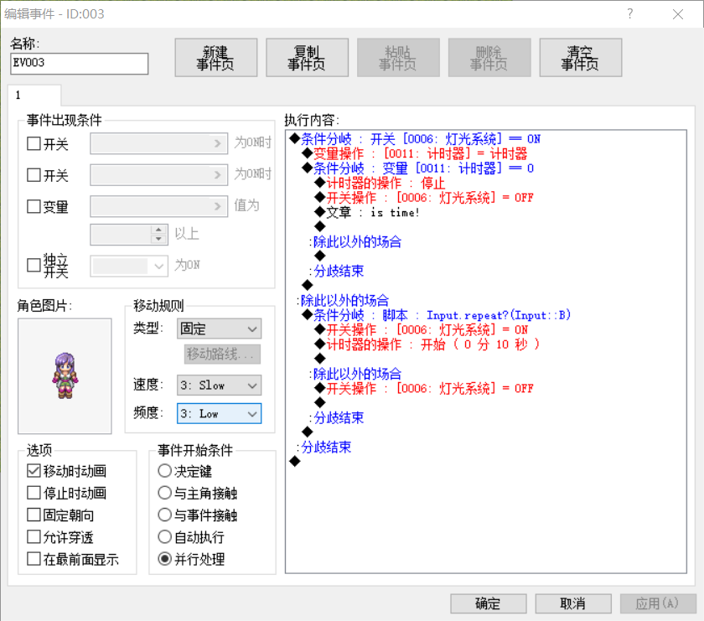Screen dimensions: 704x621
Task: Select line 条件分歧 变量 [0011: 计时器] == 0
Action: [x=418, y=168]
